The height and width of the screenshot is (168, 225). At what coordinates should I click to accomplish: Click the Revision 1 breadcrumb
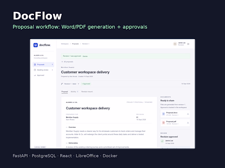point(86,44)
